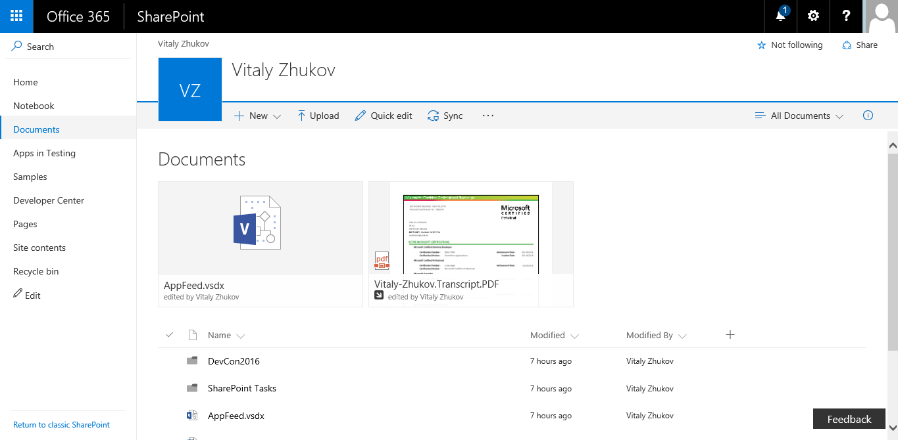Click the vertical scrollbar down arrow
This screenshot has height=440, width=898.
(893, 428)
